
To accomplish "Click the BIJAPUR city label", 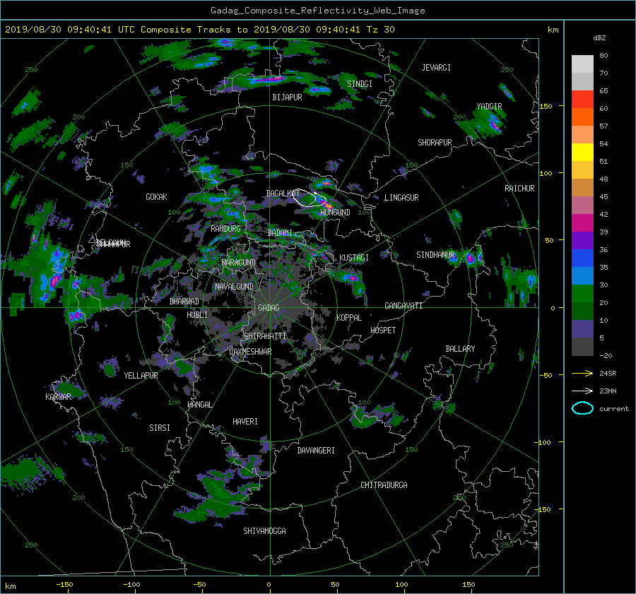I will tap(287, 97).
